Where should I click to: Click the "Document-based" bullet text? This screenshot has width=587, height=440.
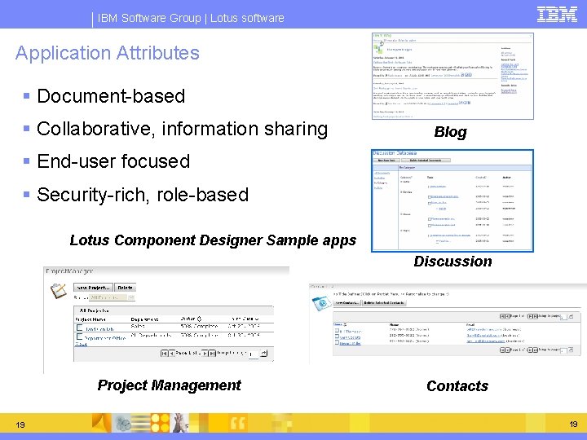[111, 96]
